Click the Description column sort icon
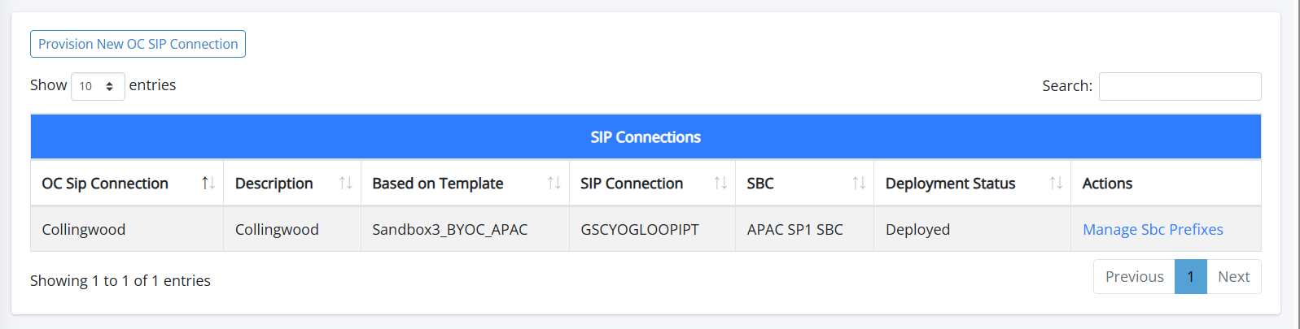This screenshot has width=1300, height=329. (x=345, y=184)
